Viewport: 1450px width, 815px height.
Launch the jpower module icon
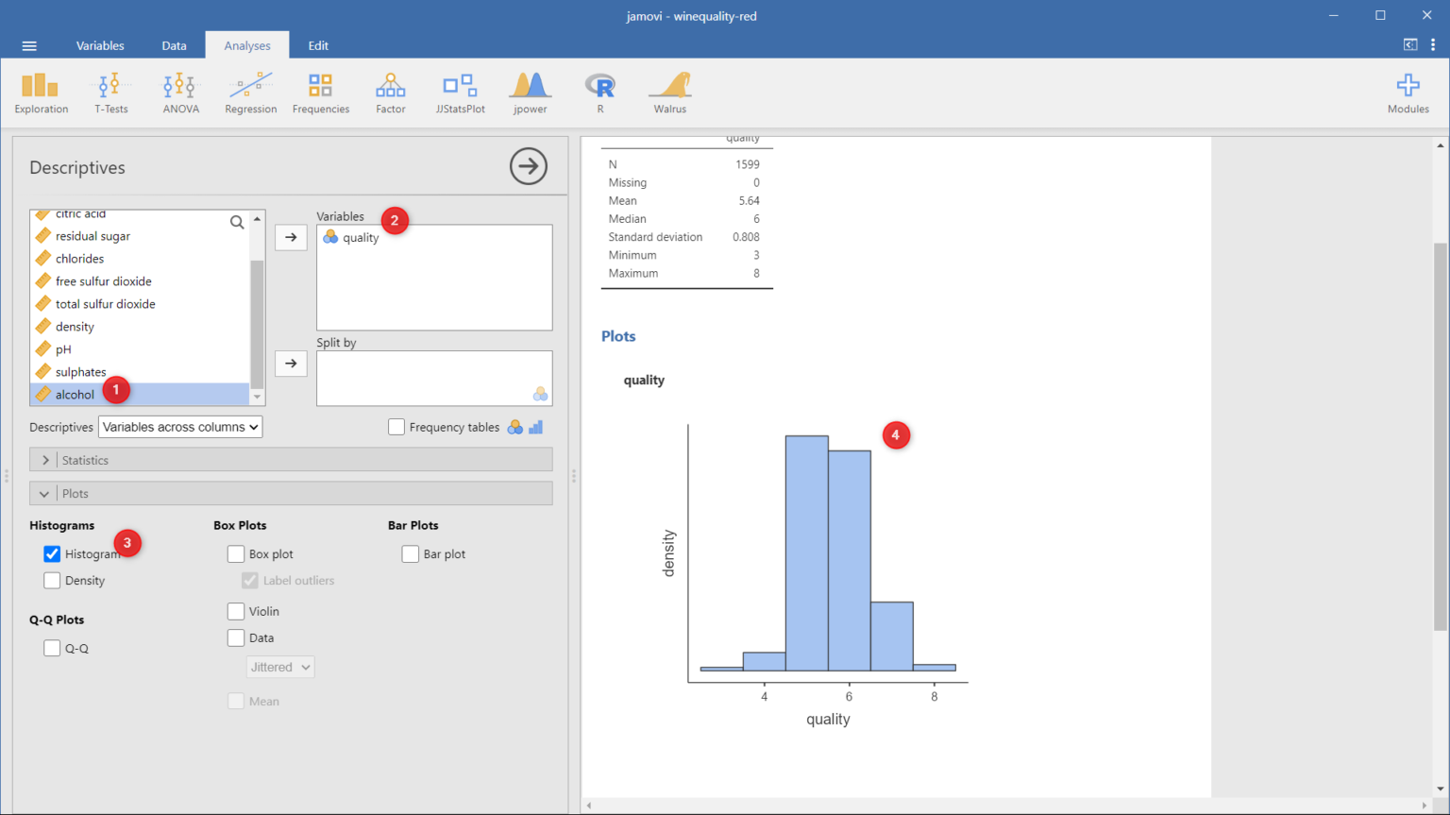(530, 93)
